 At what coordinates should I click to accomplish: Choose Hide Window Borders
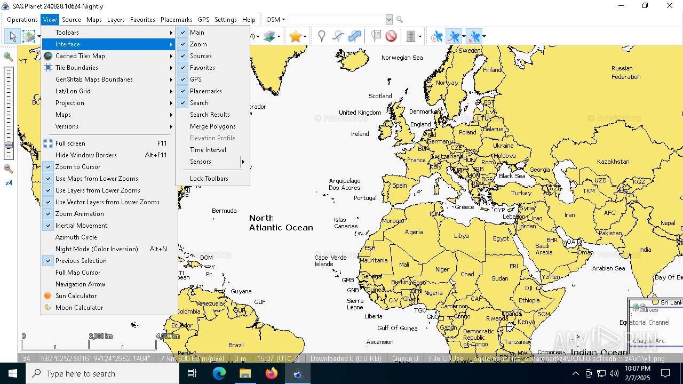pyautogui.click(x=109, y=155)
